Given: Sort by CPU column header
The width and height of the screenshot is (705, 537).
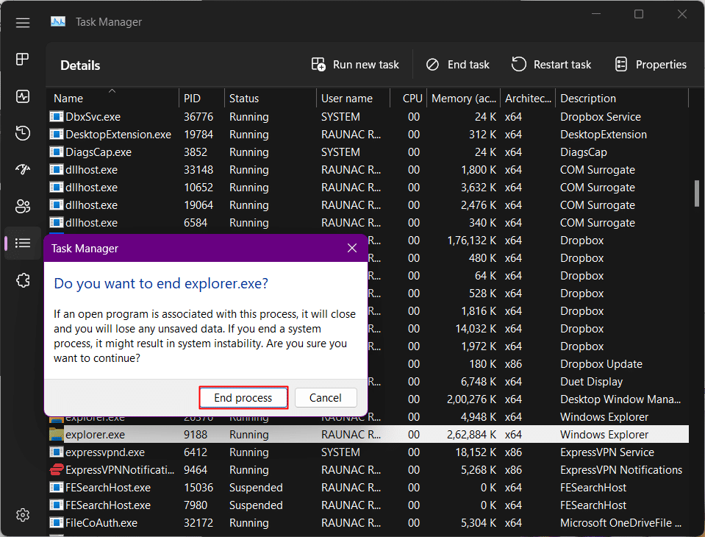Looking at the screenshot, I should pos(407,98).
